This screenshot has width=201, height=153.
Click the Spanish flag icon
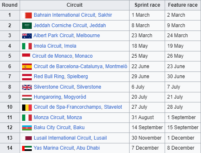27,66
